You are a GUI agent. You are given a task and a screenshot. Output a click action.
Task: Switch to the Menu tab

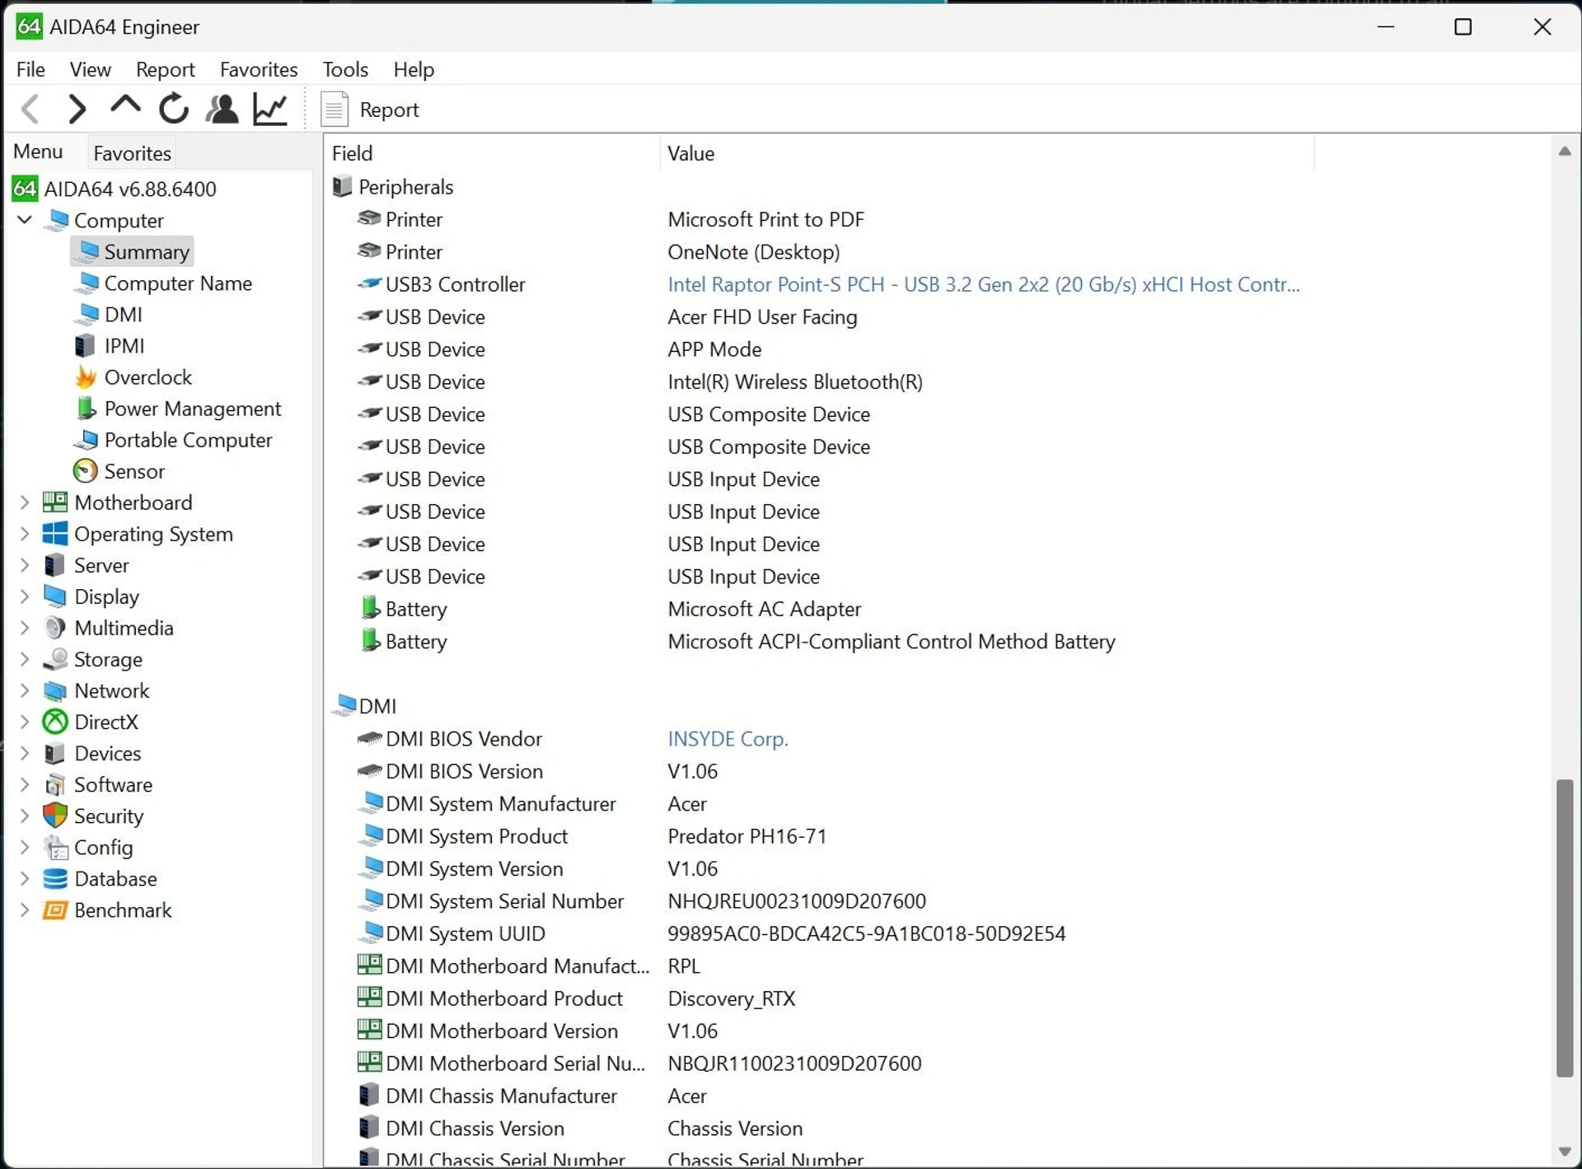38,152
